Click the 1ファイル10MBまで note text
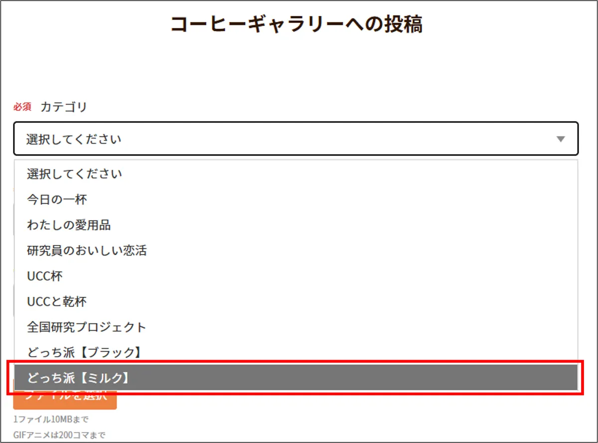 tap(51, 420)
